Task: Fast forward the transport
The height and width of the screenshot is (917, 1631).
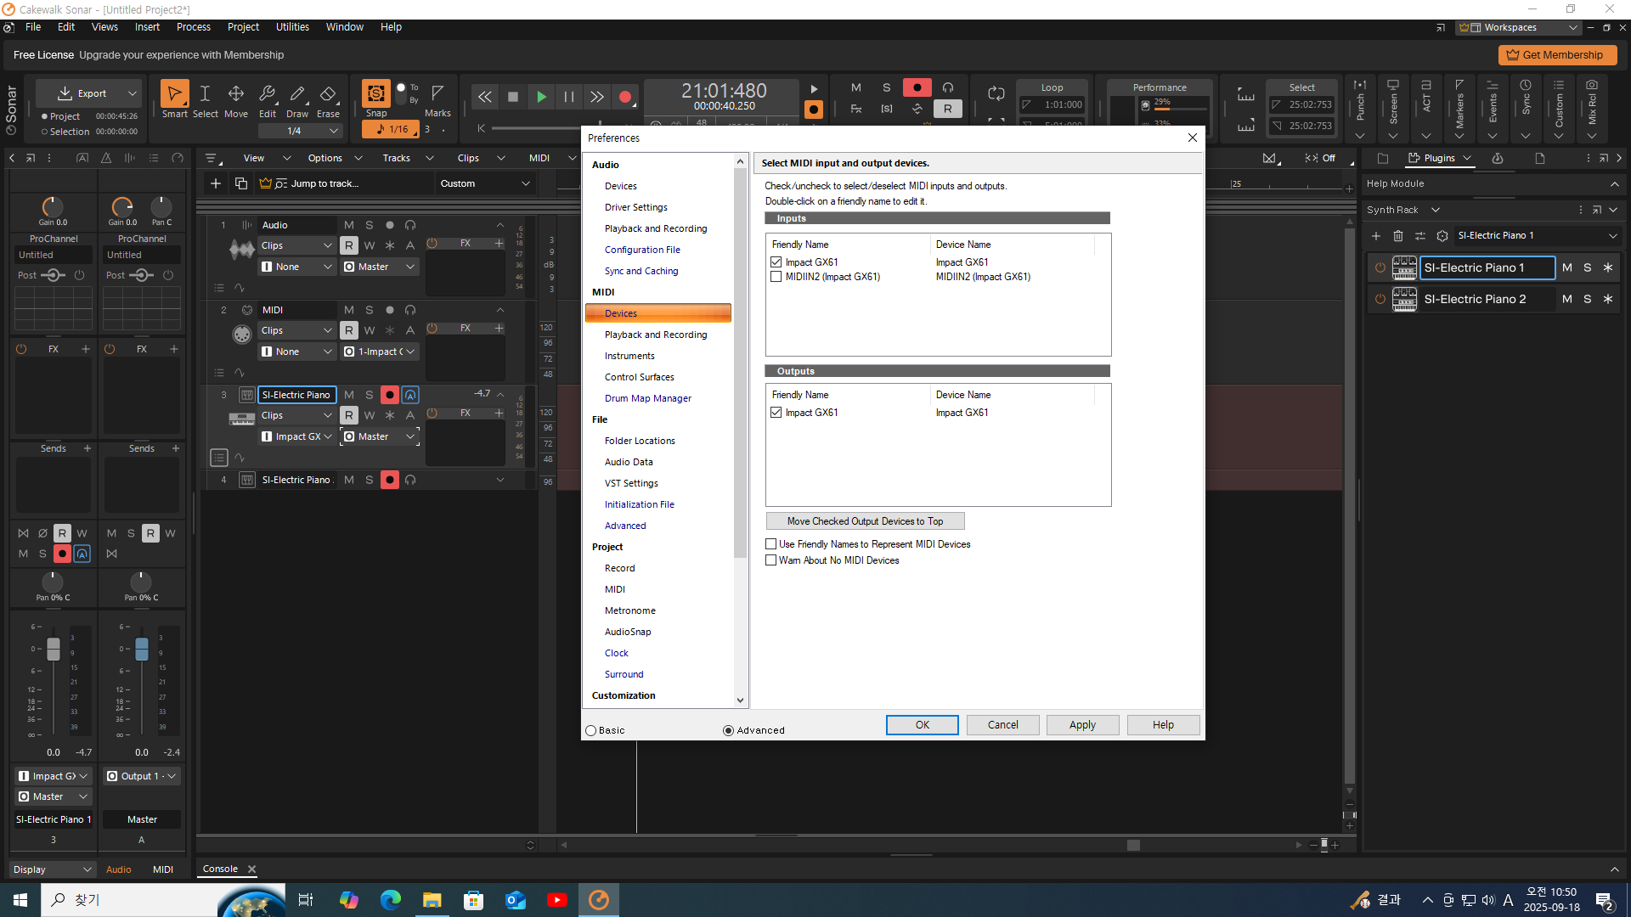Action: (x=597, y=97)
